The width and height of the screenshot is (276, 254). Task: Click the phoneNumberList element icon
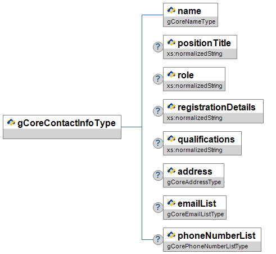[171, 235]
